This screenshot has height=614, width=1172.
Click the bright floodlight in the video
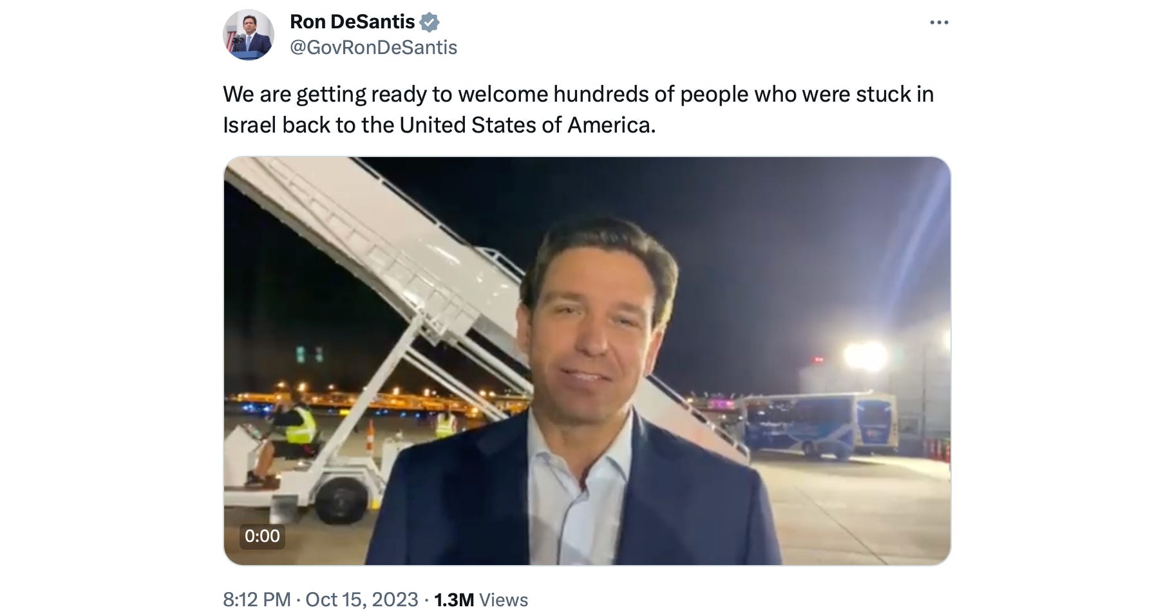tap(865, 356)
